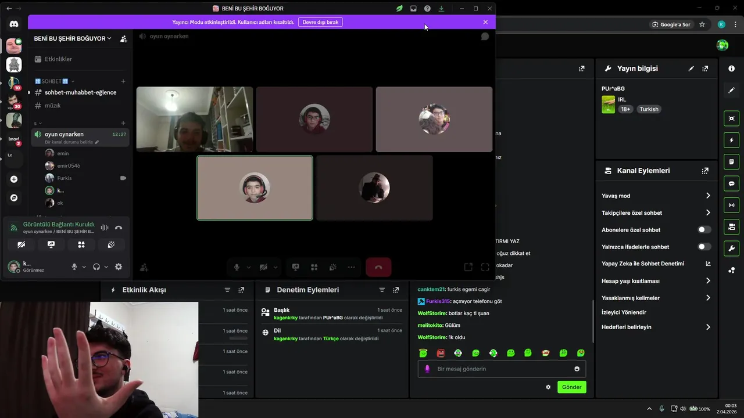Select the oyun oynarken voice channel

tap(80, 137)
